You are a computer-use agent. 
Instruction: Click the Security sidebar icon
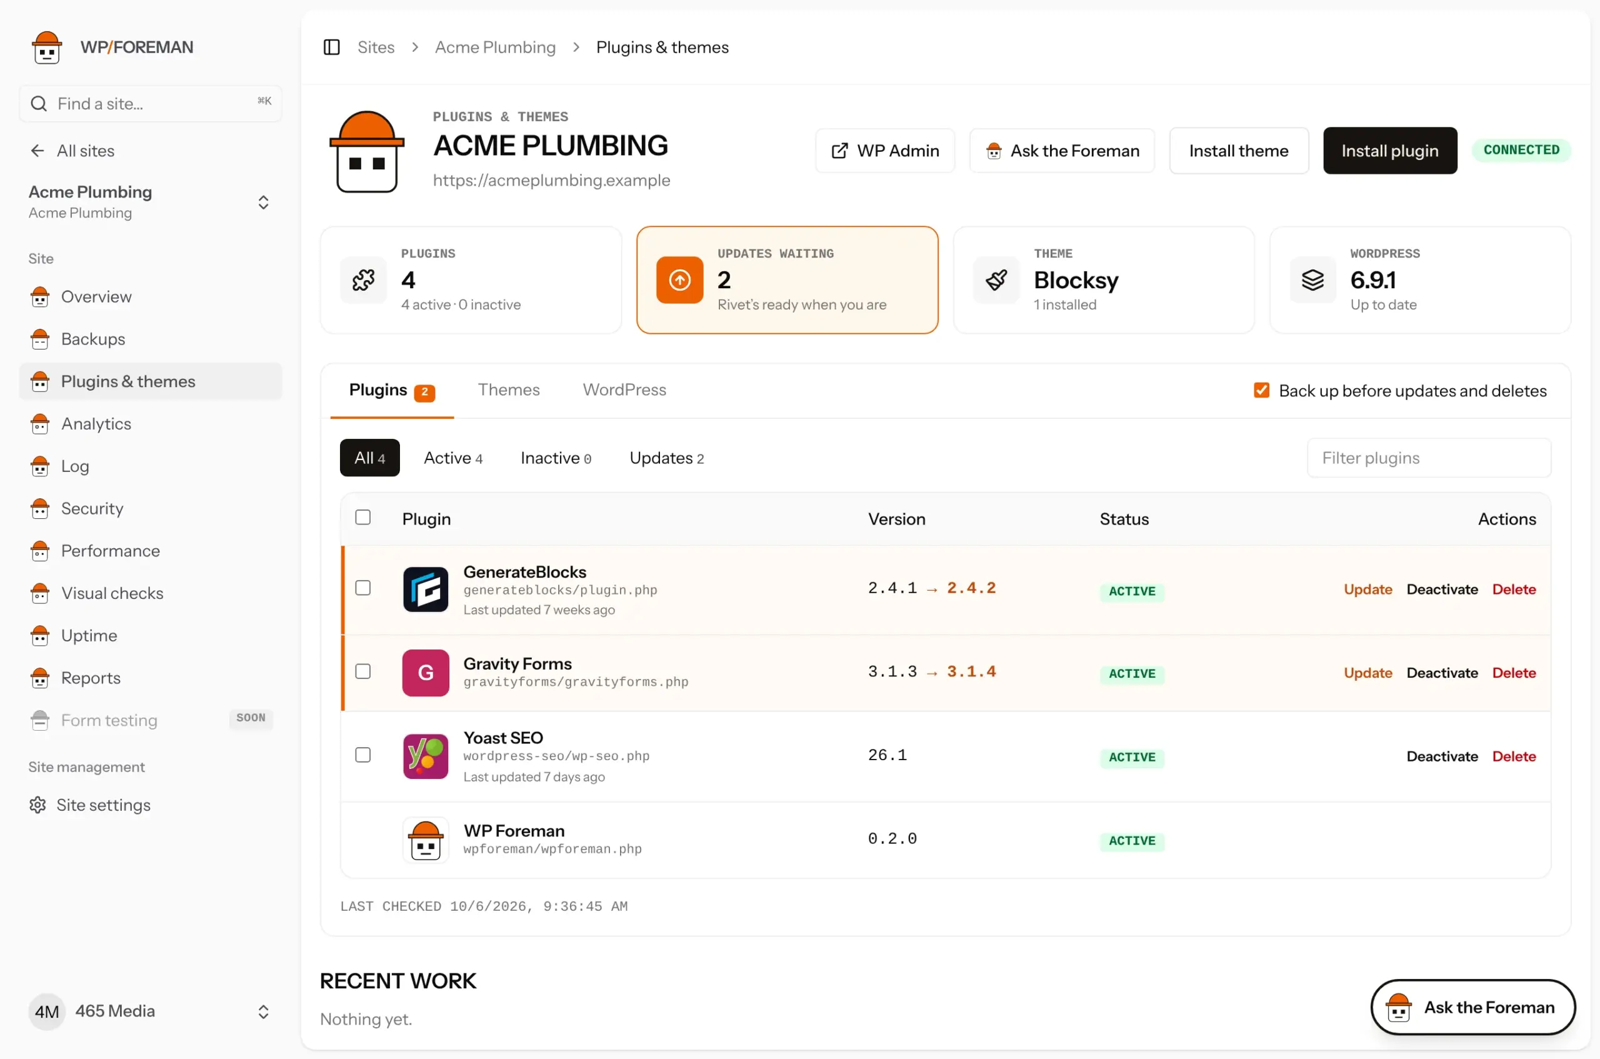[x=40, y=509]
